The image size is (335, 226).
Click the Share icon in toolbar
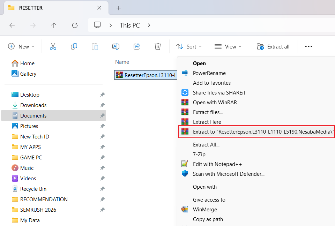(137, 46)
